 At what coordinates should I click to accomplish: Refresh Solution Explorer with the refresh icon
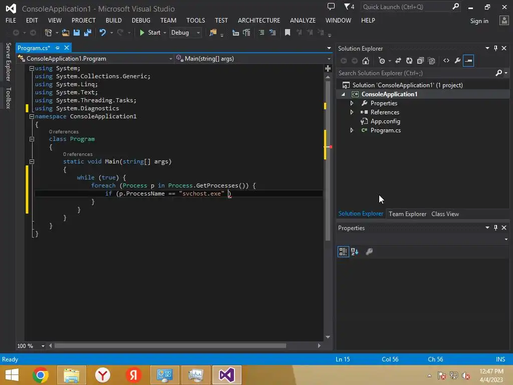pos(409,61)
